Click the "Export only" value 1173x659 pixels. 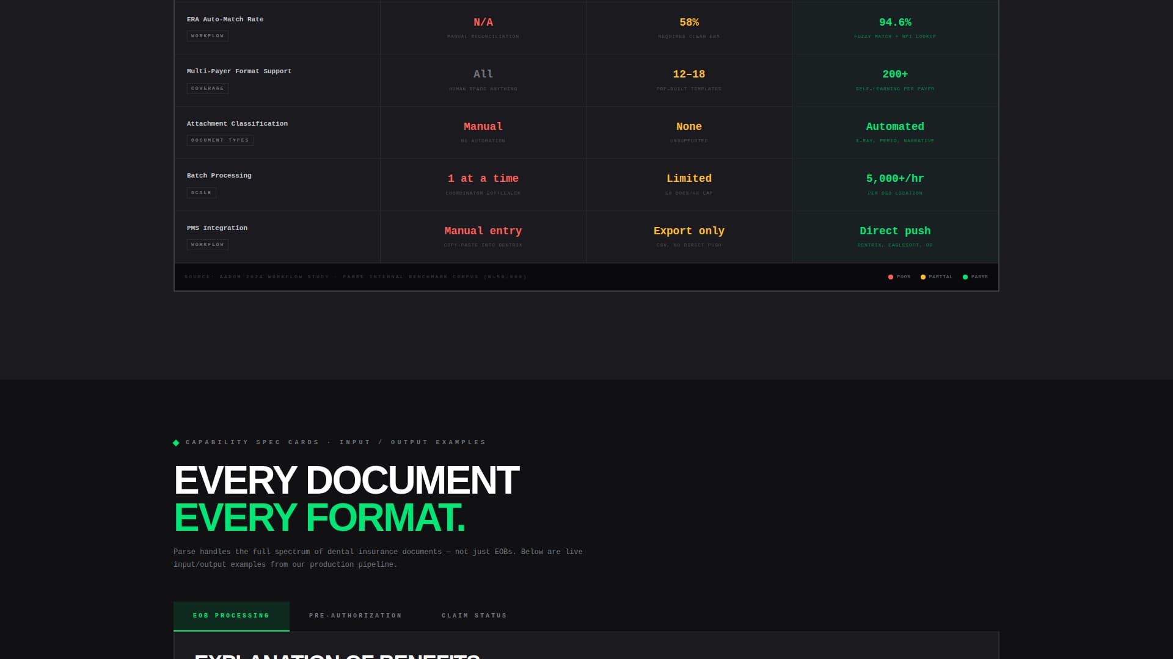coord(689,231)
